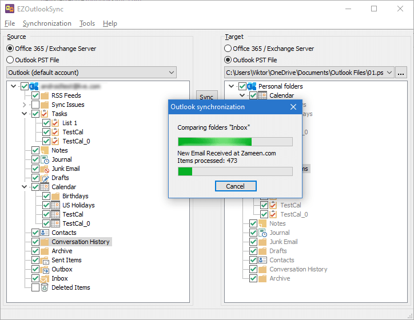414x320 pixels.
Task: Open the Synchronization menu
Action: click(x=47, y=23)
